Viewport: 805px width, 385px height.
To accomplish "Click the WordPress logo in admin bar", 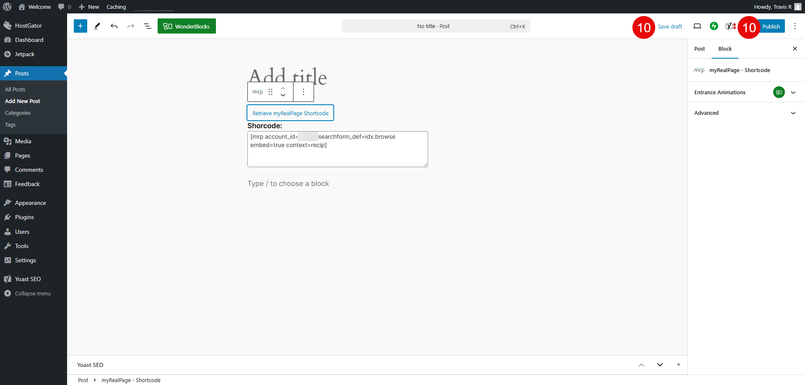I will point(7,7).
